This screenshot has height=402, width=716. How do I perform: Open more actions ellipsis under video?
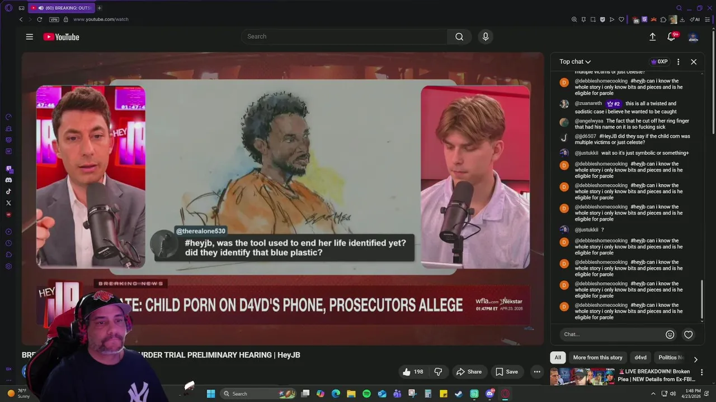[x=537, y=372]
